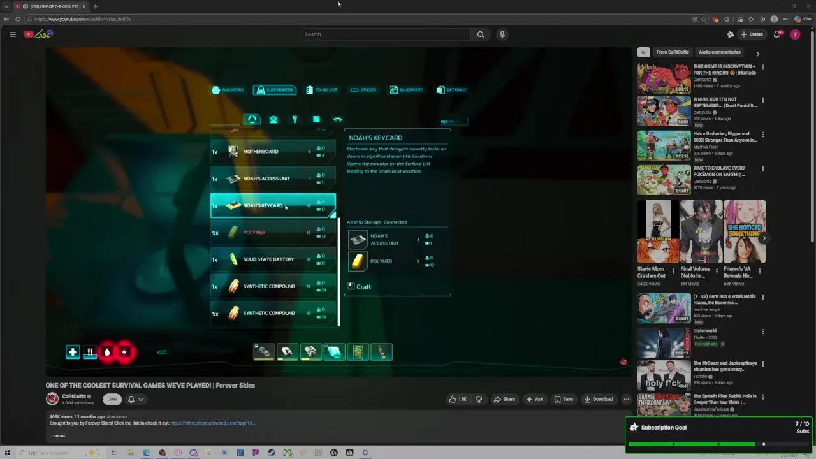Go to the YouTube home logo
Viewport: 816px width, 459px height.
coord(38,34)
